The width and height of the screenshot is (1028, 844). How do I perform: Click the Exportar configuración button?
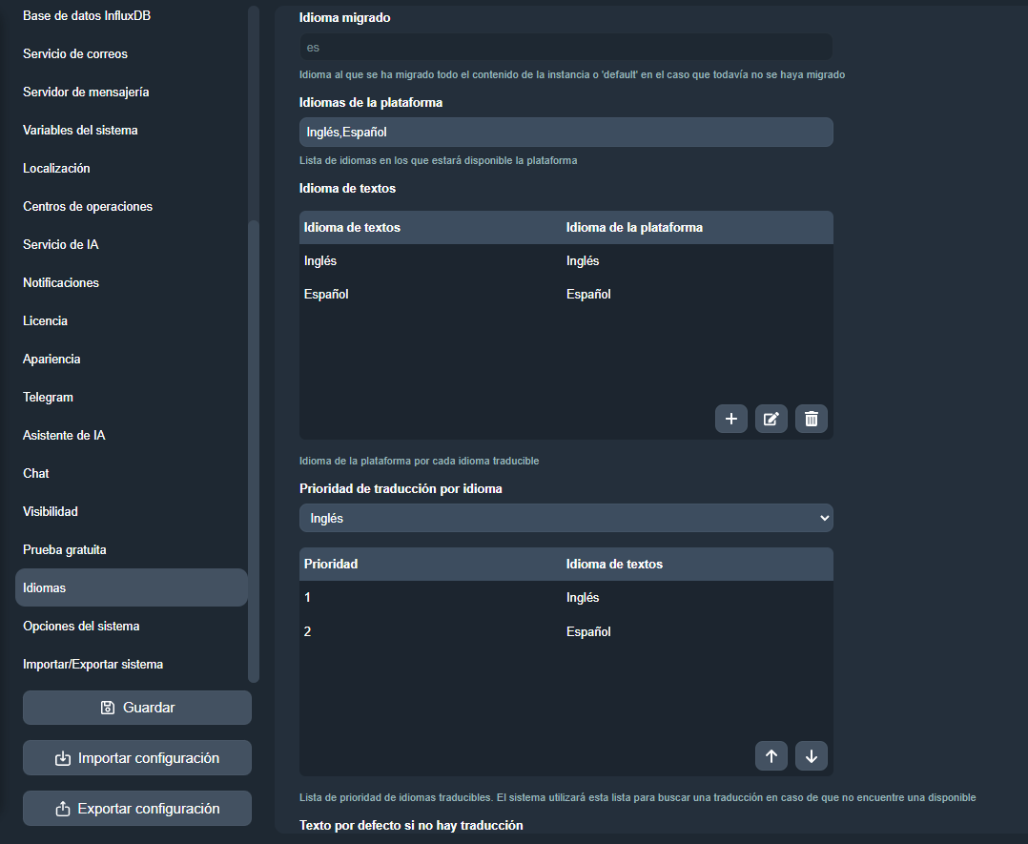pos(136,808)
